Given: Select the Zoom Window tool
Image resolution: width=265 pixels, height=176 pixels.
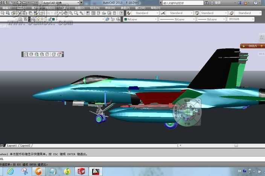Looking at the screenshot, I should point(76,13).
